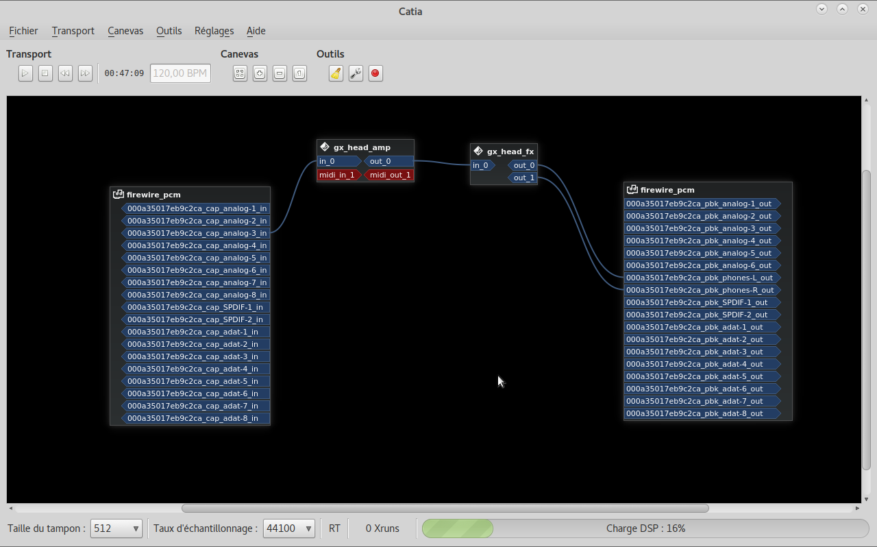
Task: Click the gx_head_fx box icon
Action: point(478,151)
